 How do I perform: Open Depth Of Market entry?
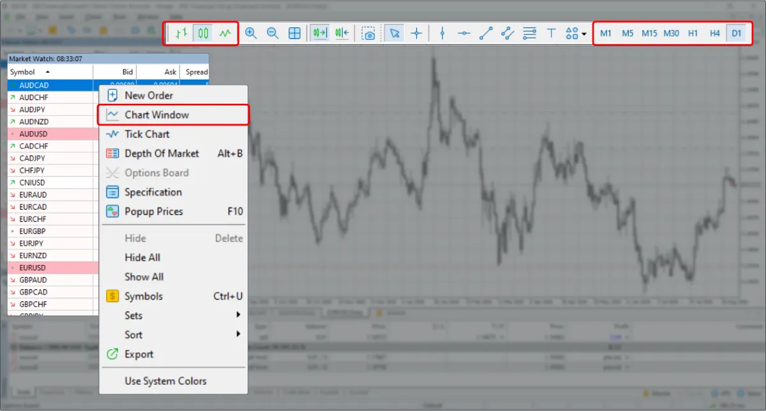[174, 154]
